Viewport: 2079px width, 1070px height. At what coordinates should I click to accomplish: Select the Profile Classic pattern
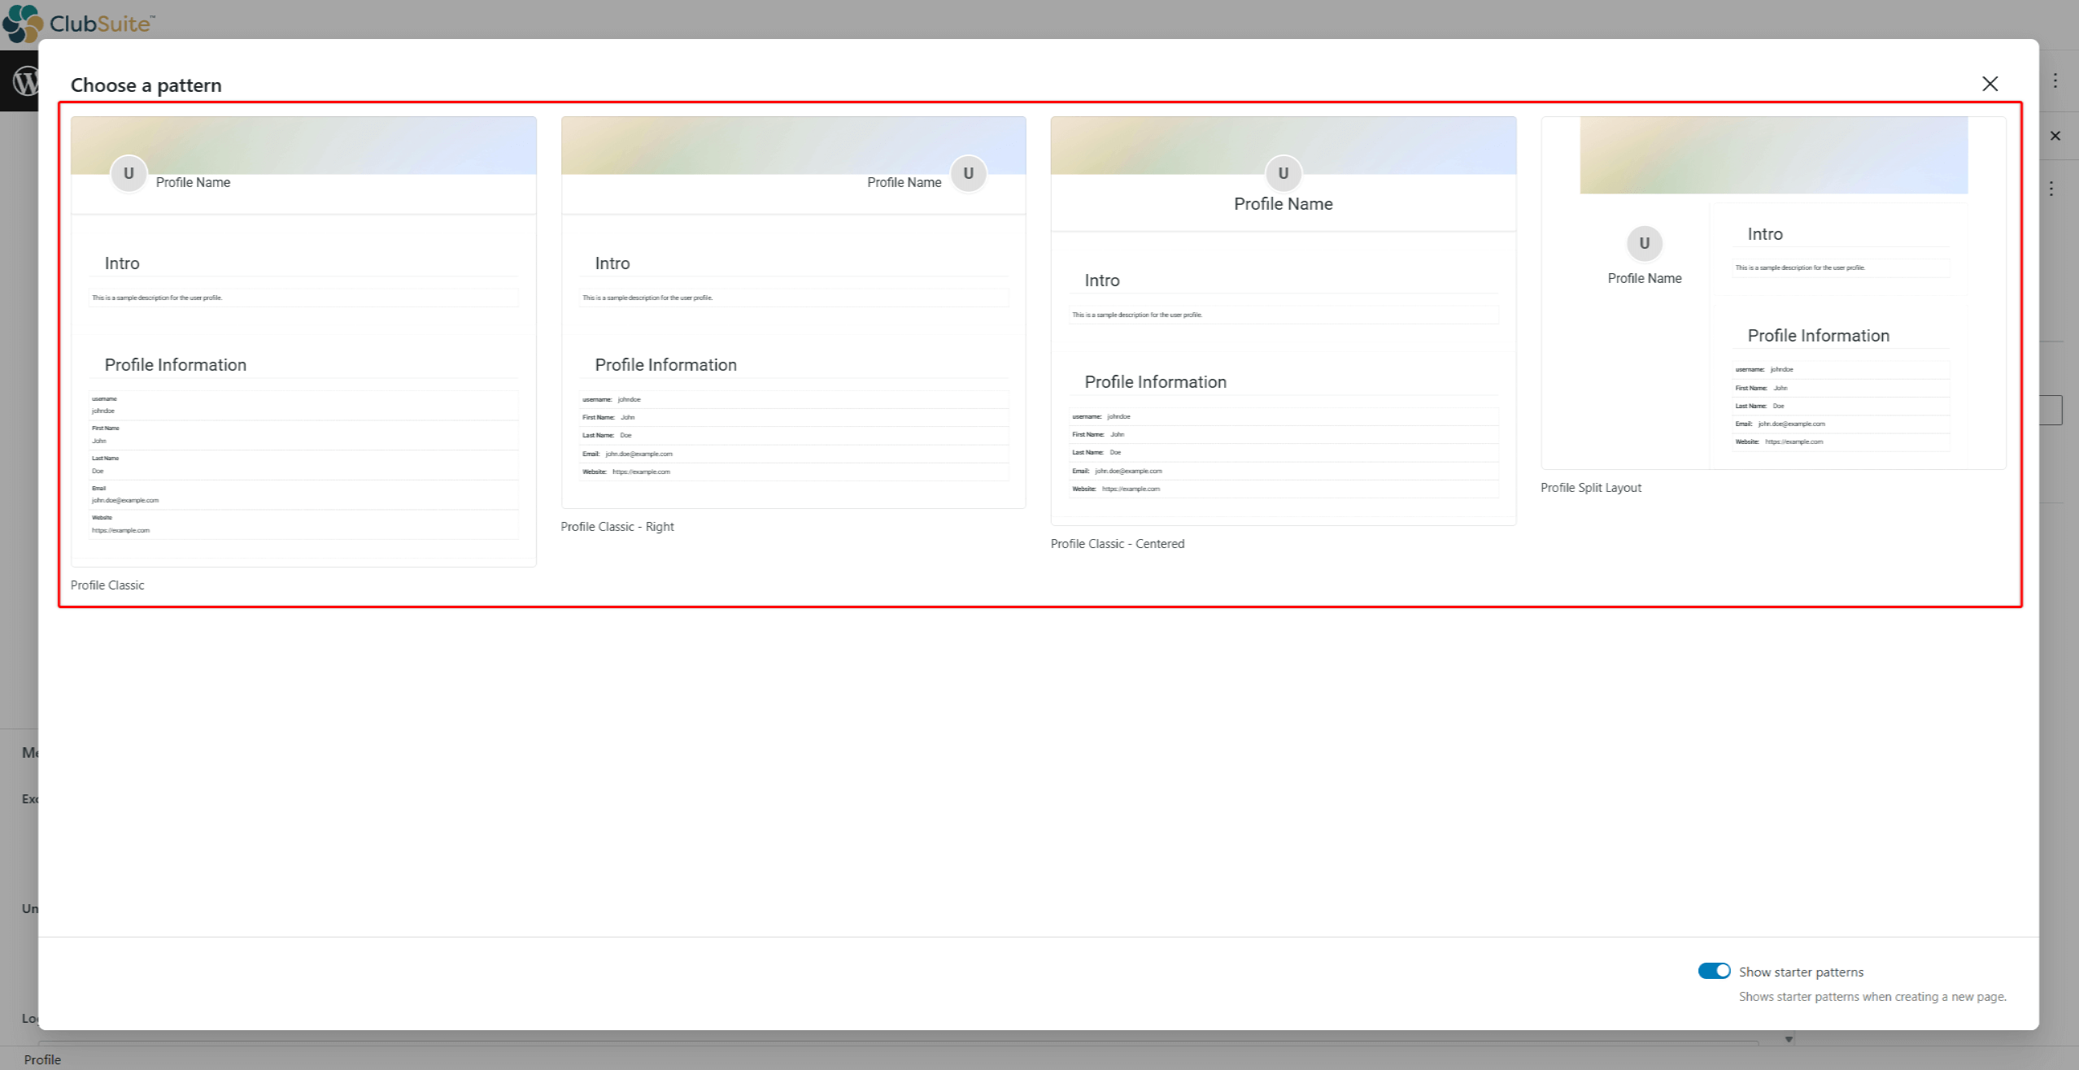tap(303, 341)
